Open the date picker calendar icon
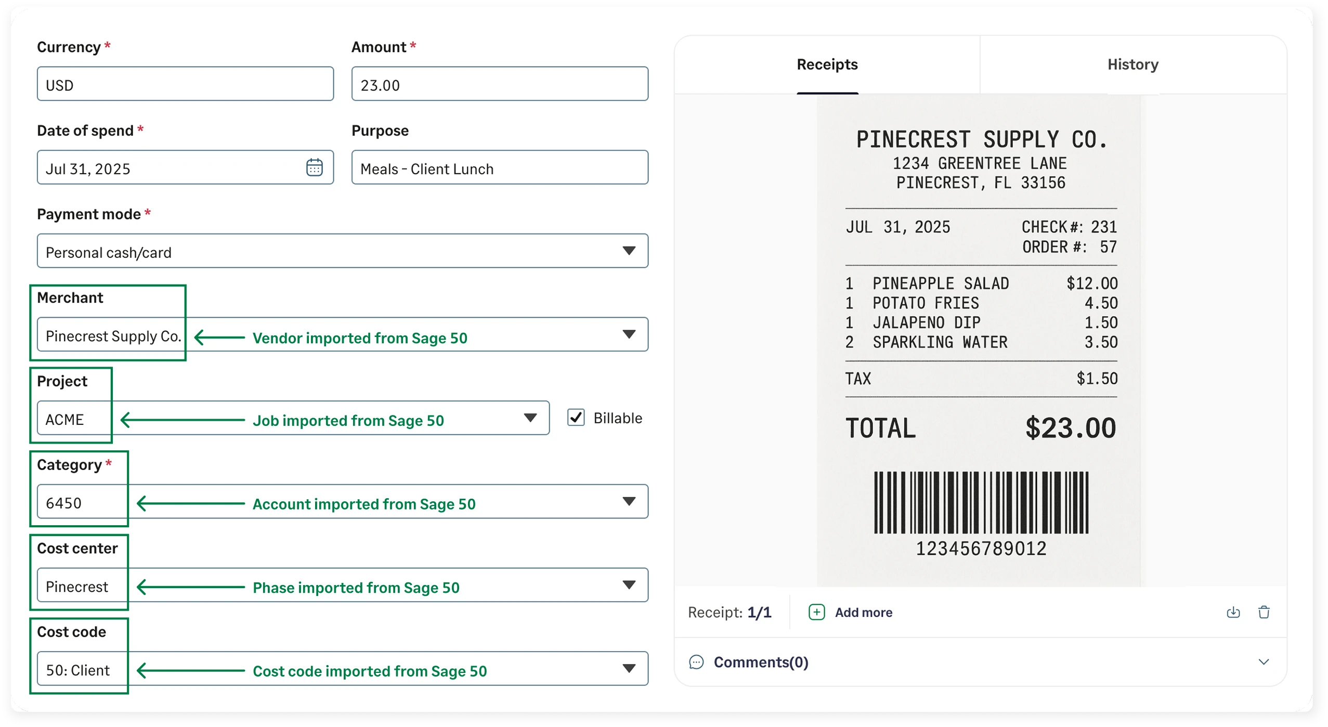Image resolution: width=1328 pixels, height=727 pixels. pos(314,166)
